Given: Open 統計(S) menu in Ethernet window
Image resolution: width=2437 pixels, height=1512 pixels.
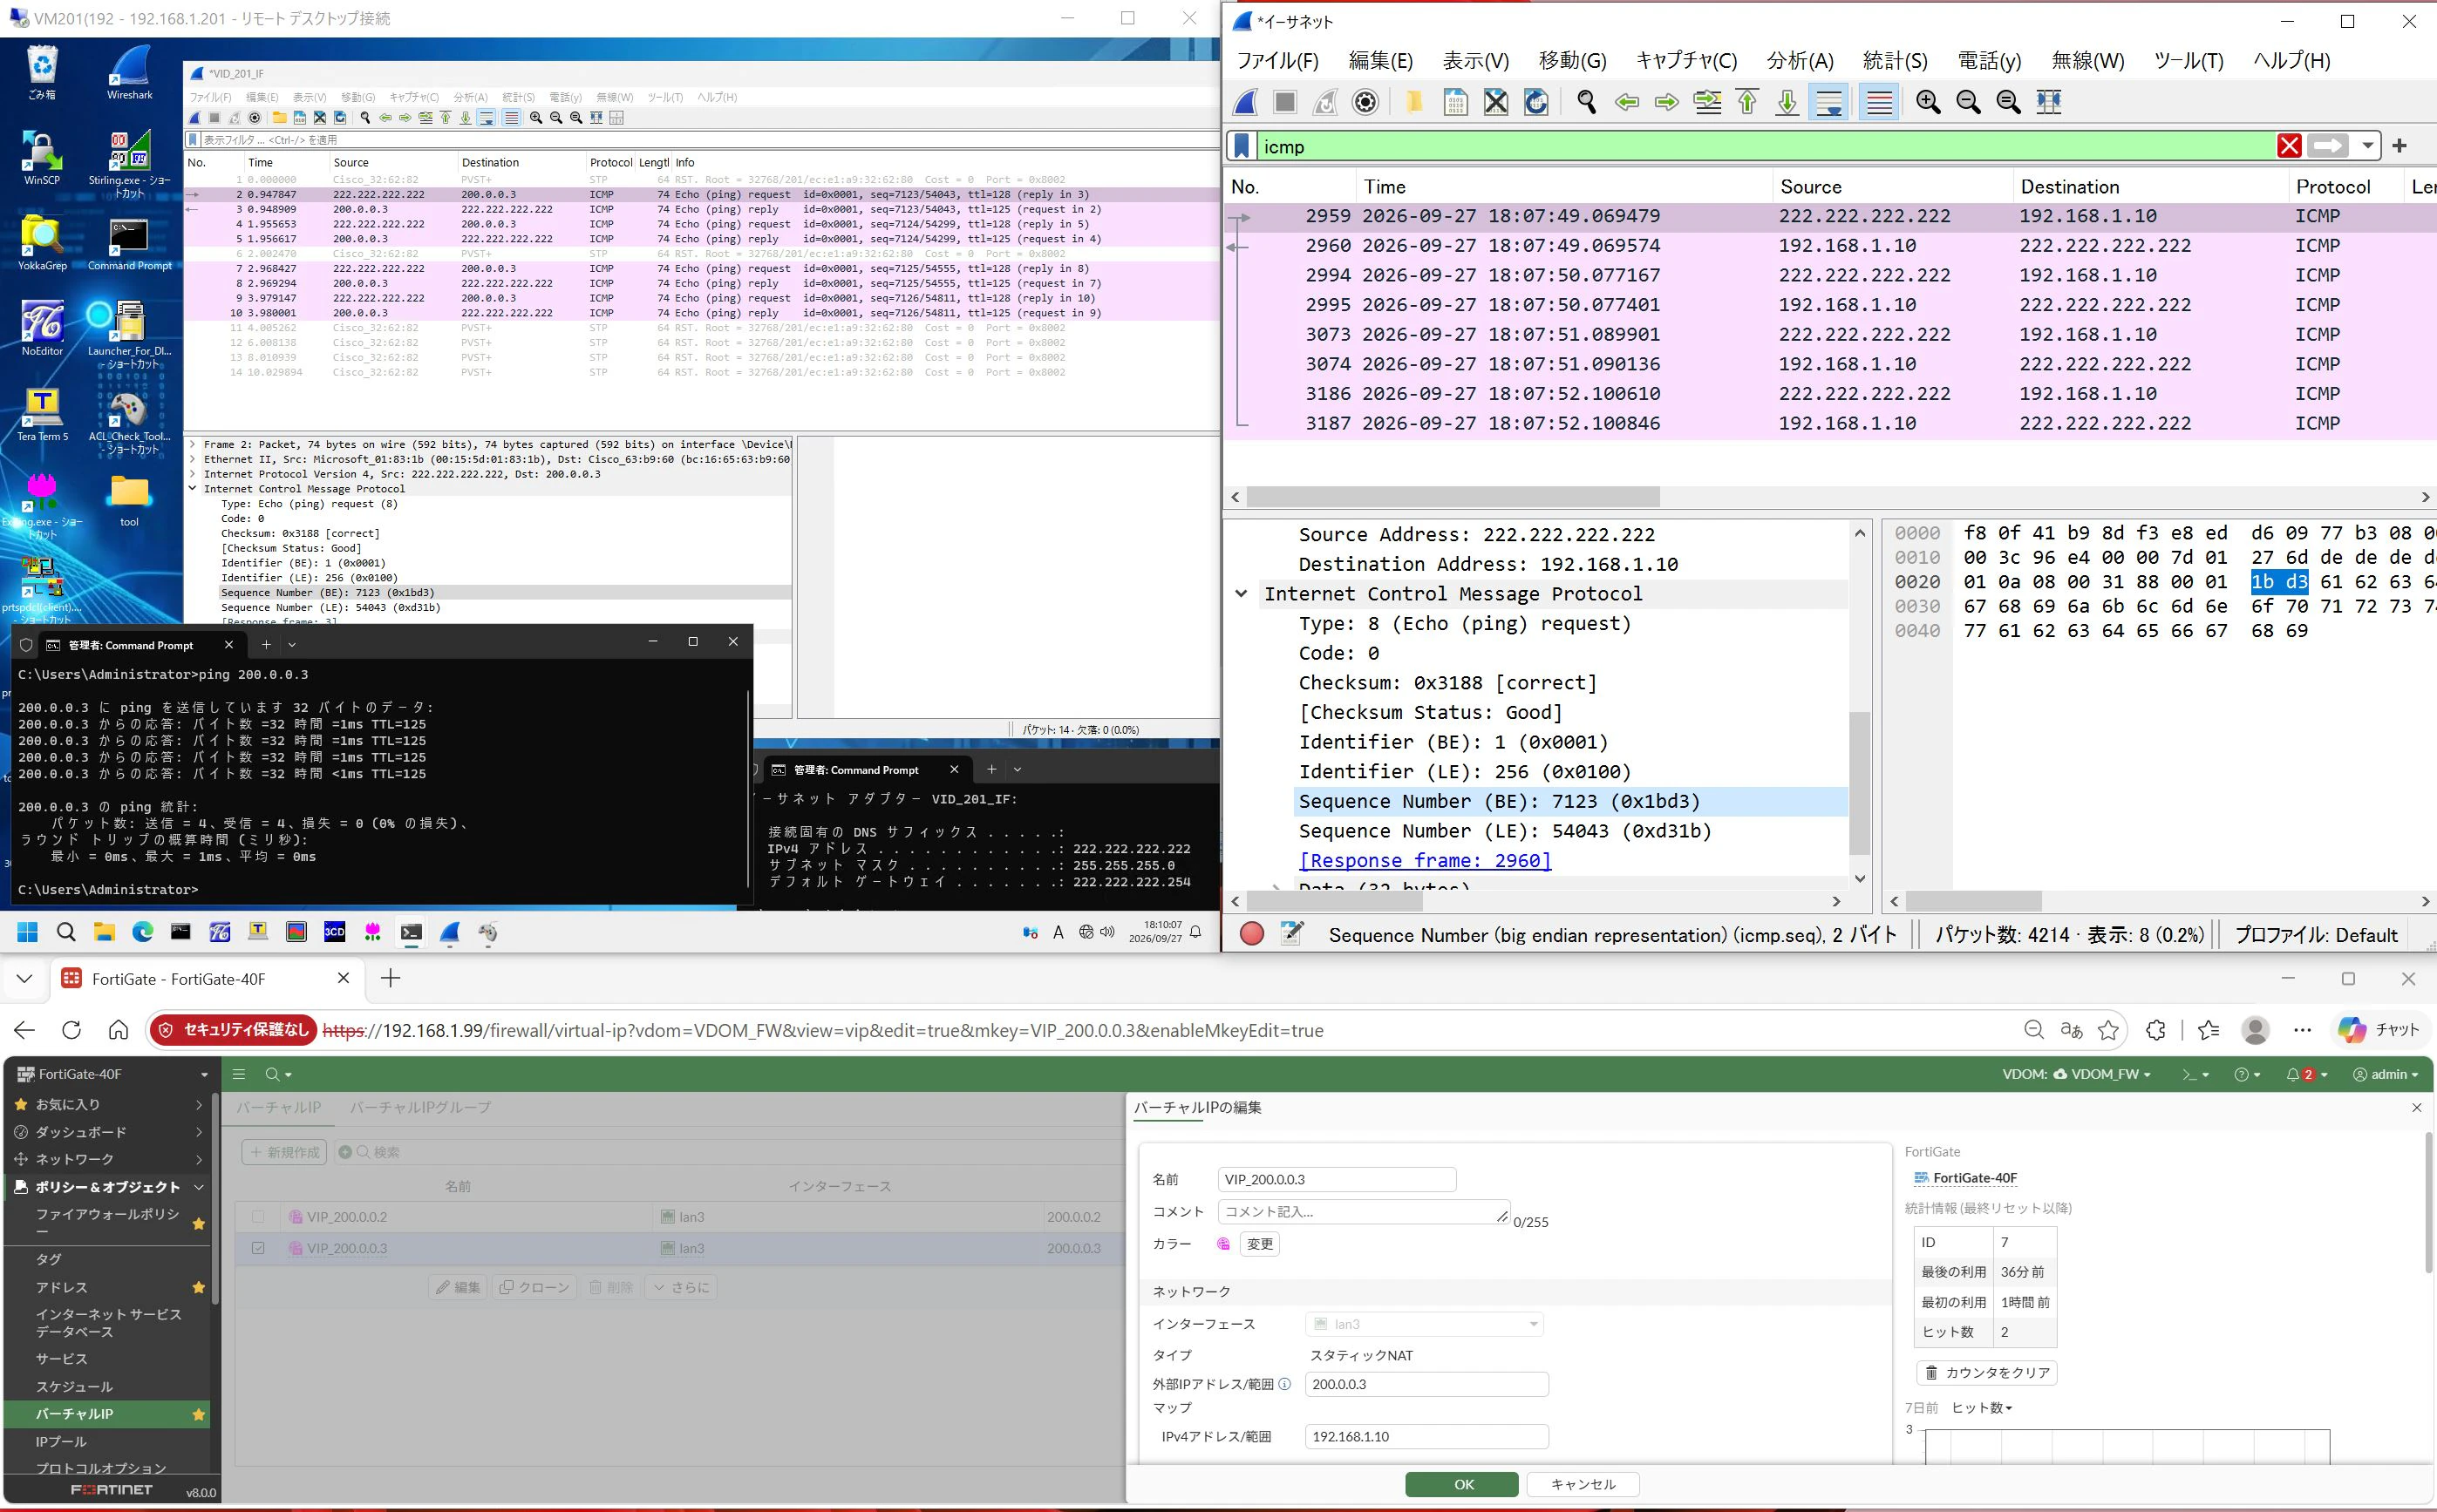Looking at the screenshot, I should pyautogui.click(x=1895, y=61).
